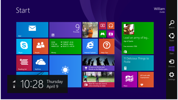The width and height of the screenshot is (178, 100).
Task: Click the Start charm
Action: [172, 50]
